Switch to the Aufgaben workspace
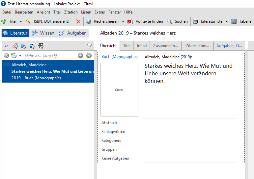254x179 pixels. [73, 33]
